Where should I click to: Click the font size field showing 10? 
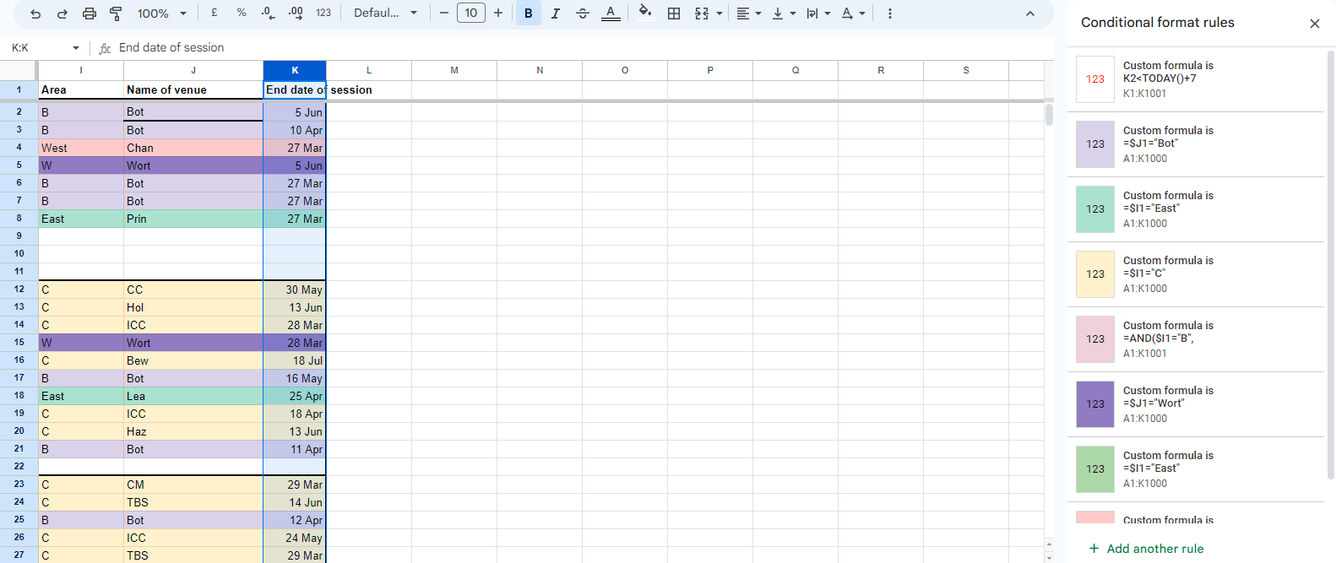471,13
